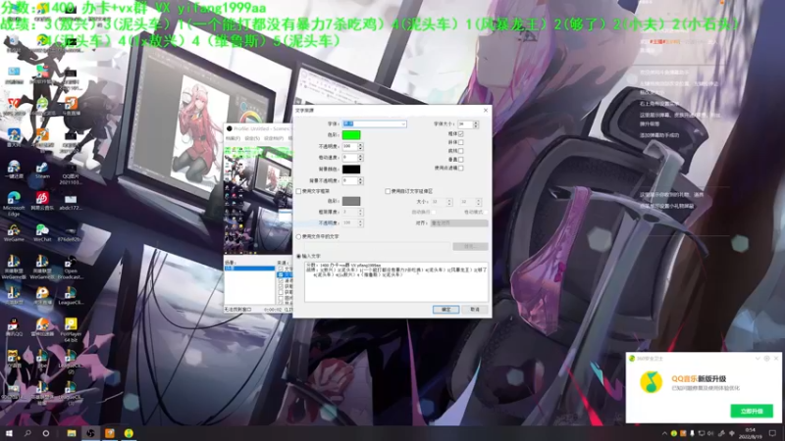The width and height of the screenshot is (785, 441).
Task: Select the WeGame desktop shortcut
Action: (x=14, y=233)
